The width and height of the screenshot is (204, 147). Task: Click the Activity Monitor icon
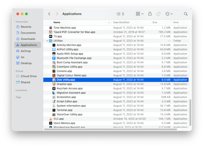click(x=54, y=45)
